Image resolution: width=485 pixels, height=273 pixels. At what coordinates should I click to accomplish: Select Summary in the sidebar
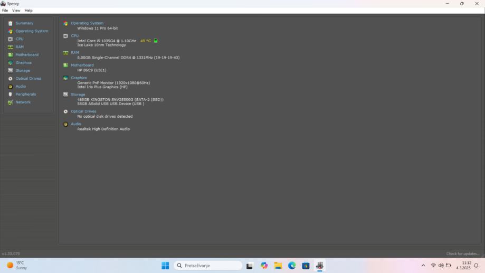click(24, 23)
